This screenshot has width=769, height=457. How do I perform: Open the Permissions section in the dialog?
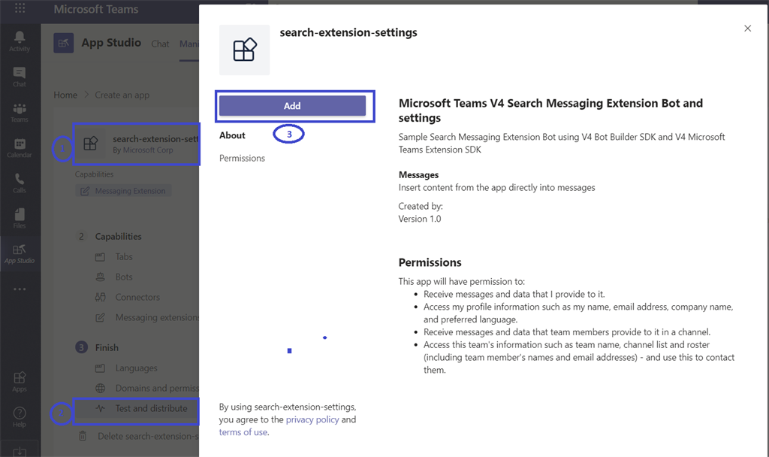tap(242, 158)
